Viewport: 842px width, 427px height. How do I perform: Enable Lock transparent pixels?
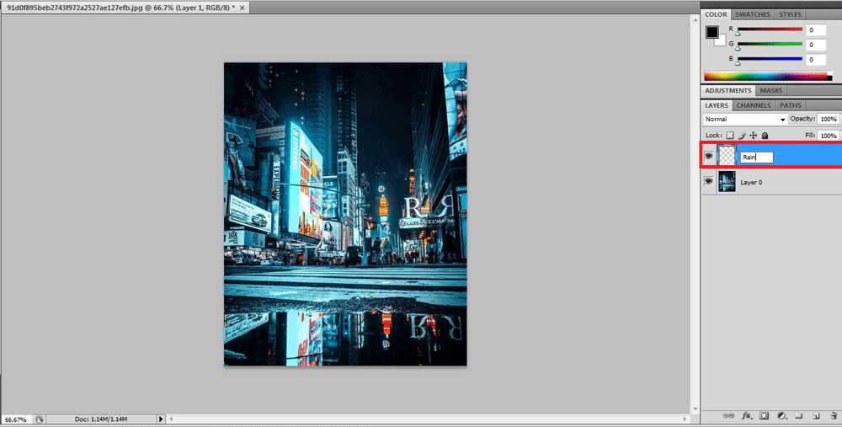tap(730, 136)
